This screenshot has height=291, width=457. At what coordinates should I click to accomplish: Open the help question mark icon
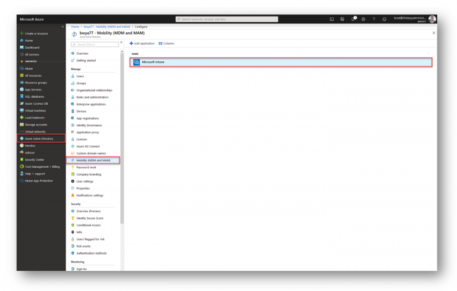click(374, 19)
